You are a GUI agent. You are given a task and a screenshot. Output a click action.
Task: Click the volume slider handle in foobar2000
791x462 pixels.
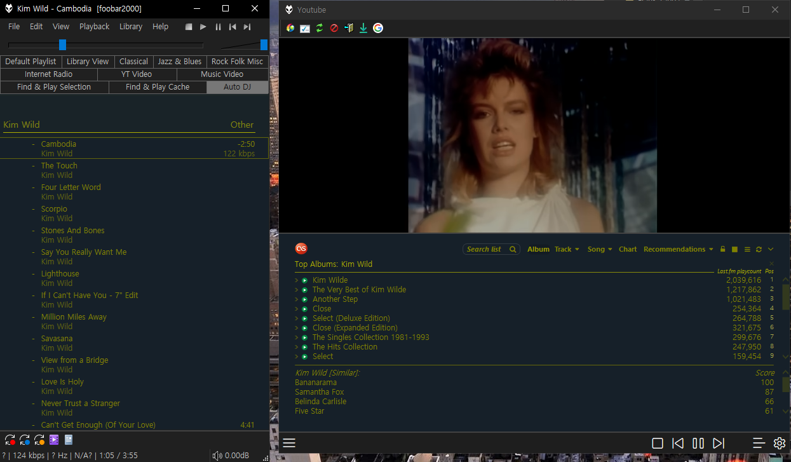264,44
